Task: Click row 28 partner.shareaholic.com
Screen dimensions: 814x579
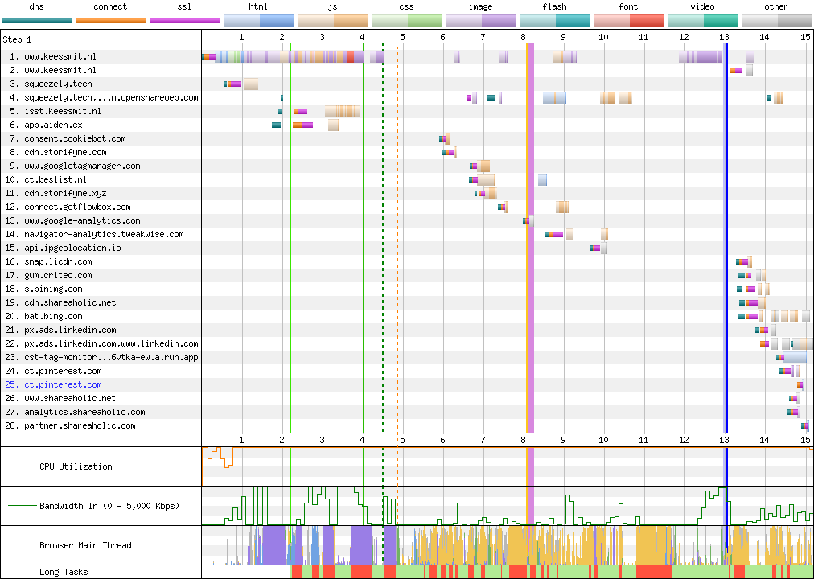Action: click(x=79, y=425)
